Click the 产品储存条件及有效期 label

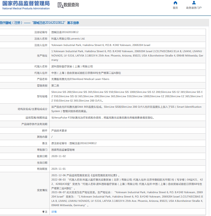[x=34, y=124]
